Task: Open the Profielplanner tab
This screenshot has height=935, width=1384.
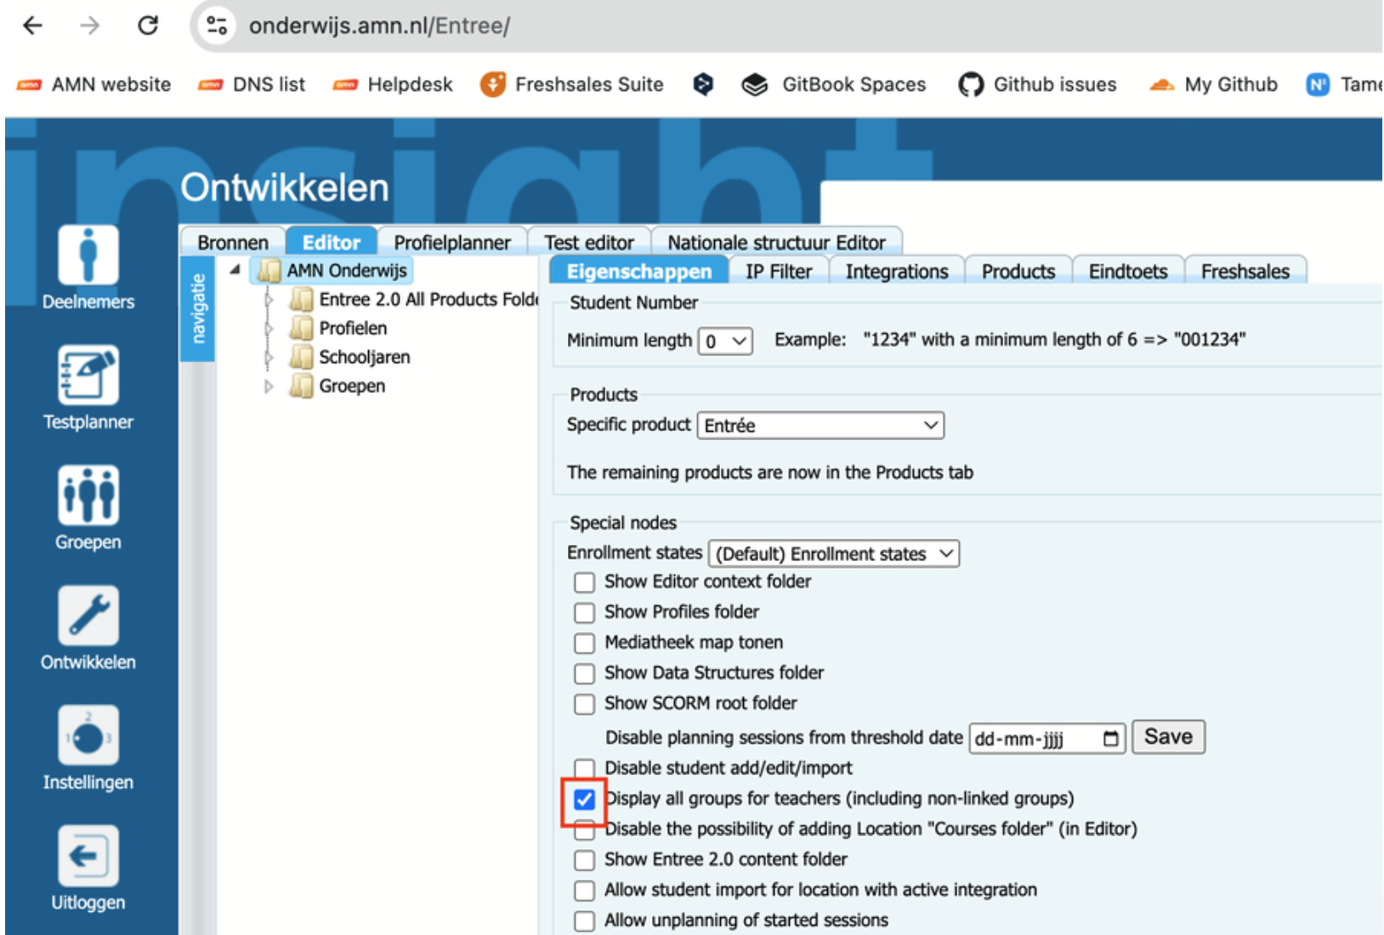Action: [x=451, y=242]
